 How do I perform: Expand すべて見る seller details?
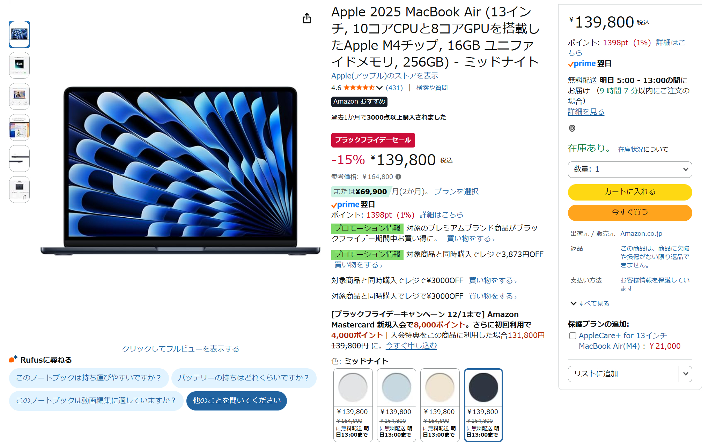pos(590,303)
